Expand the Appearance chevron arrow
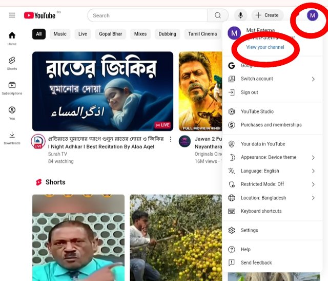Viewport: 328px width, 281px height. pos(313,158)
